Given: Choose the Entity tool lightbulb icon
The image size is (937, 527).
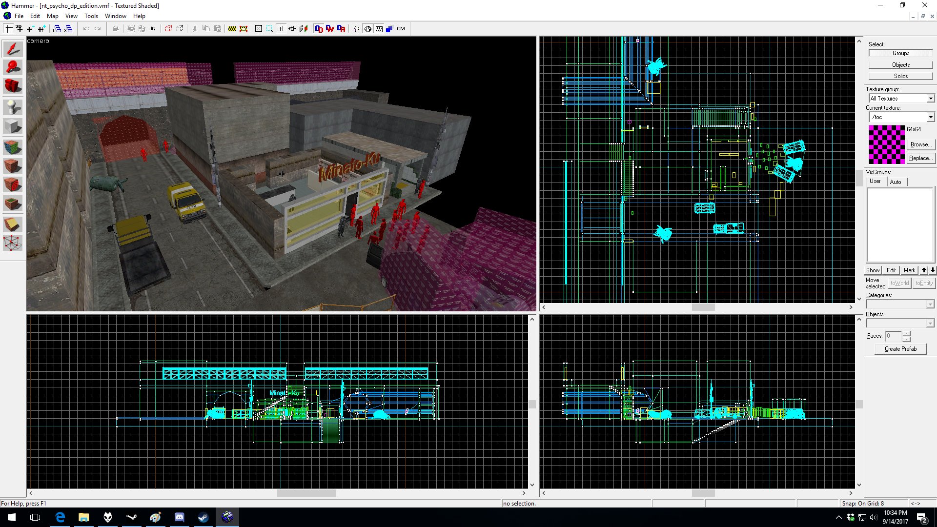Looking at the screenshot, I should pos(13,106).
